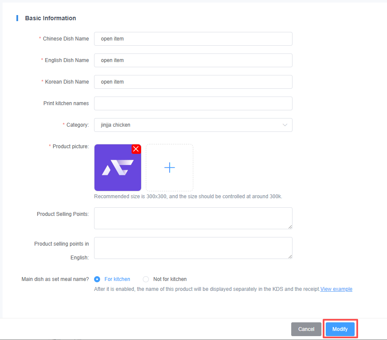
Task: Click the blue Modify button
Action: (x=340, y=329)
